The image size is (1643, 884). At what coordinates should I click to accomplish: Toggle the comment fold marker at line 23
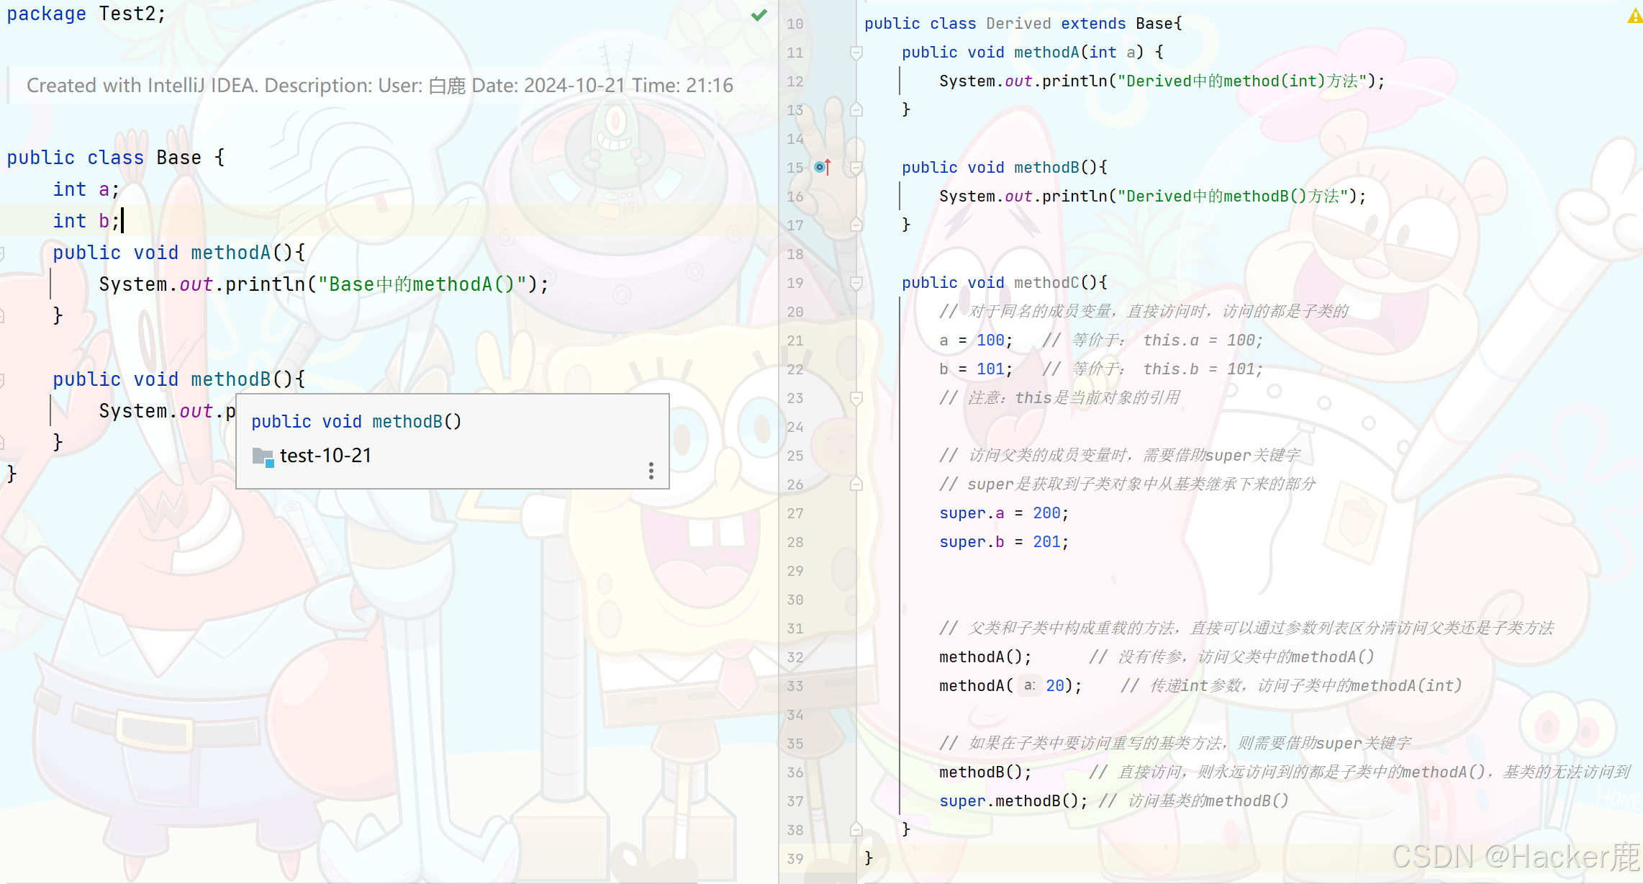856,397
